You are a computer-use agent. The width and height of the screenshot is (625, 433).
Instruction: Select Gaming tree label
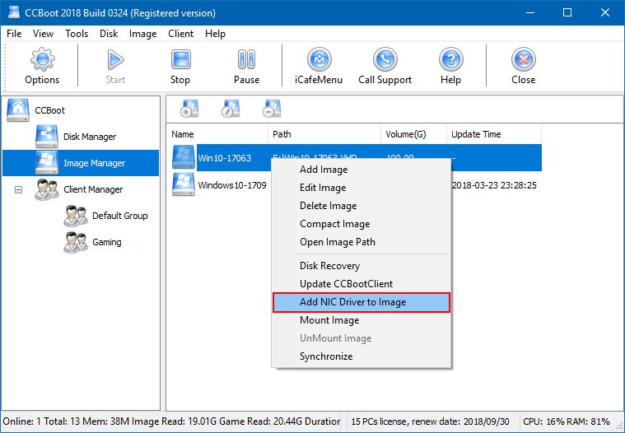(x=107, y=242)
